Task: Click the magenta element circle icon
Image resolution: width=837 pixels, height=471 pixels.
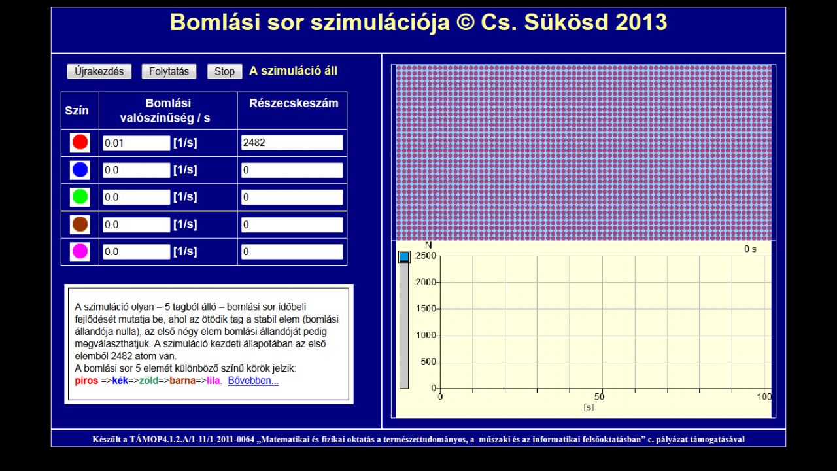Action: coord(79,251)
